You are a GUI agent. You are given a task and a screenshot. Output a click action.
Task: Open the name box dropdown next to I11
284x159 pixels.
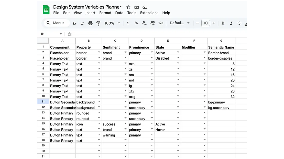pyautogui.click(x=61, y=34)
